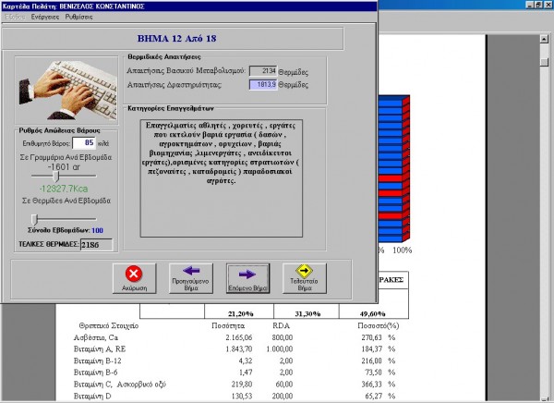Screen dimensions: 554x403
Task: Click the Επιθυμητό Βάρος input field
Action: click(x=84, y=143)
